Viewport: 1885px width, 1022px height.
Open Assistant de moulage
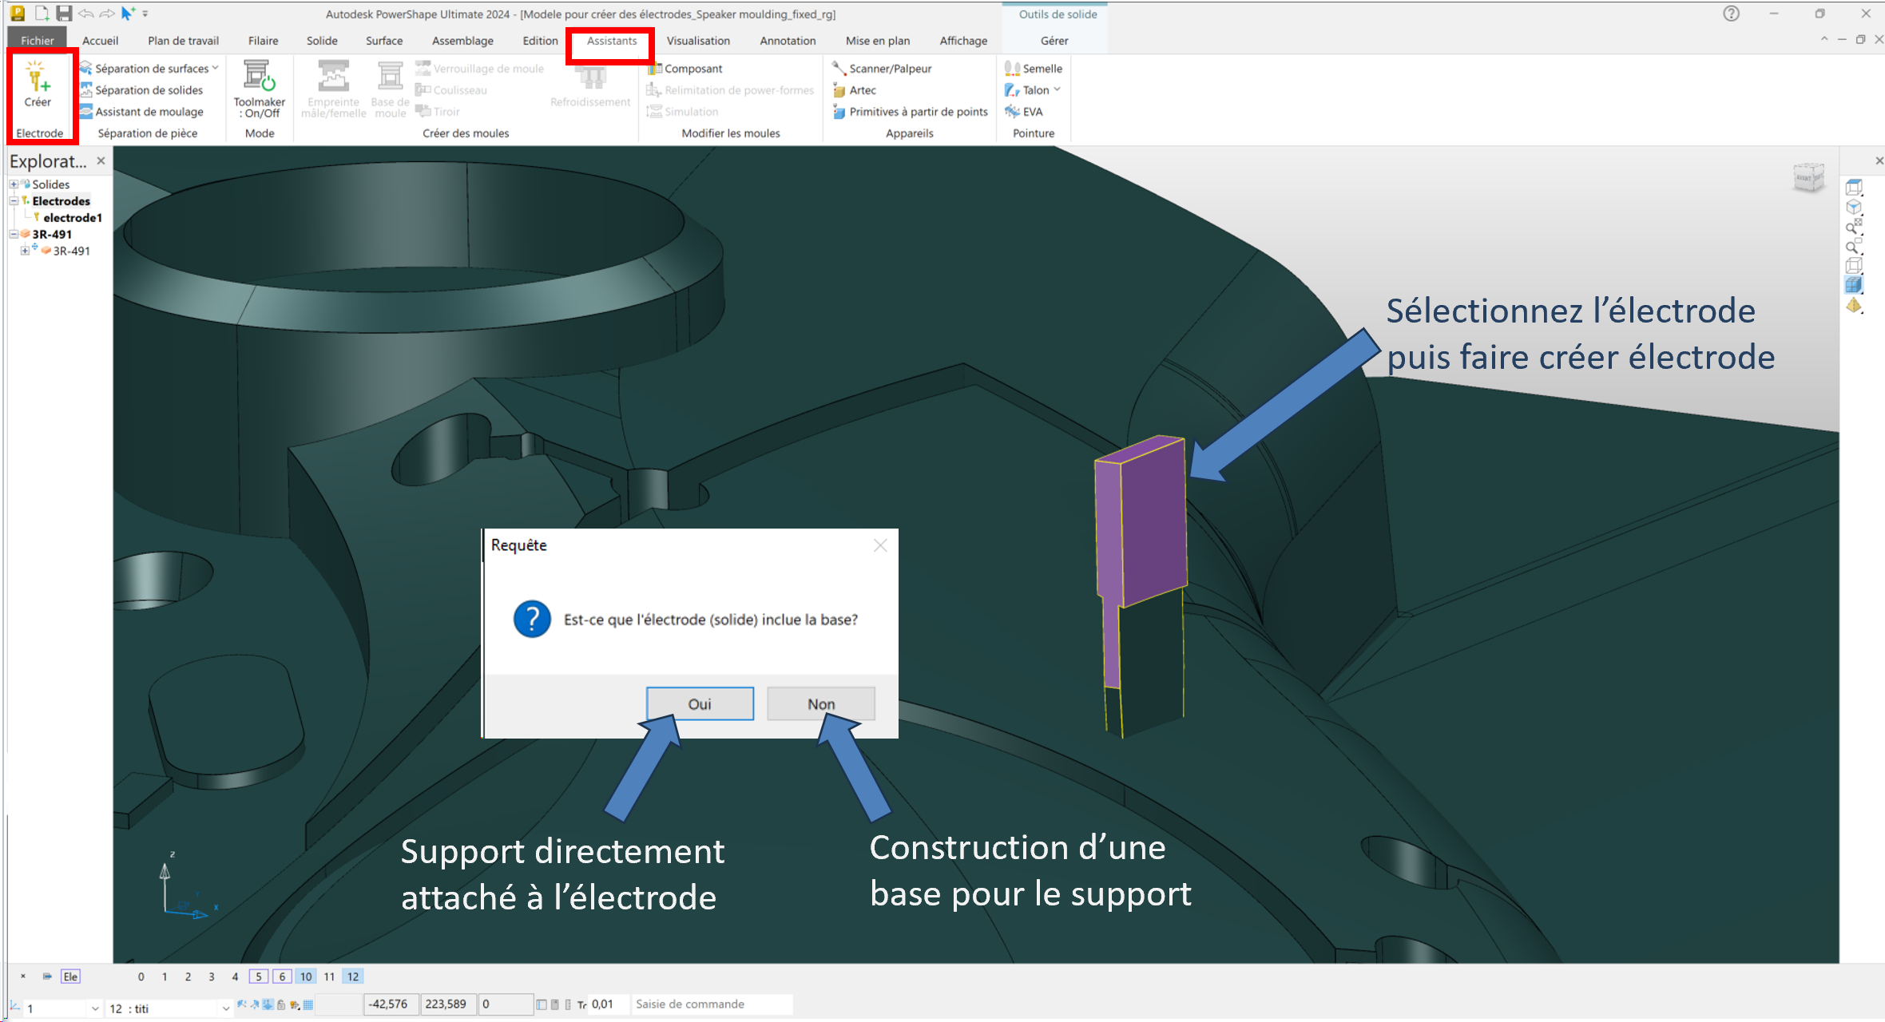pyautogui.click(x=149, y=112)
